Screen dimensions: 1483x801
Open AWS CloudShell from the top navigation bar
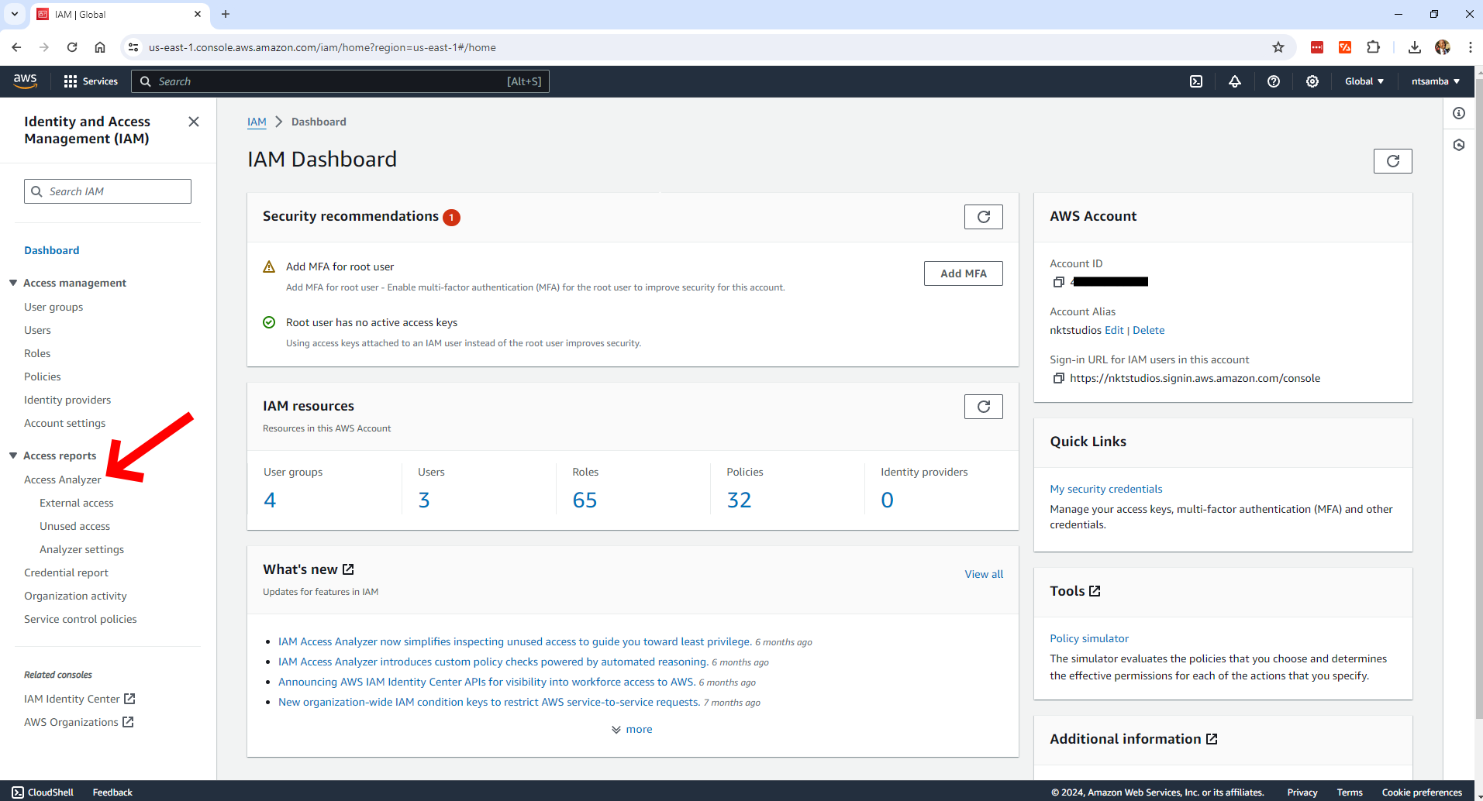1196,81
